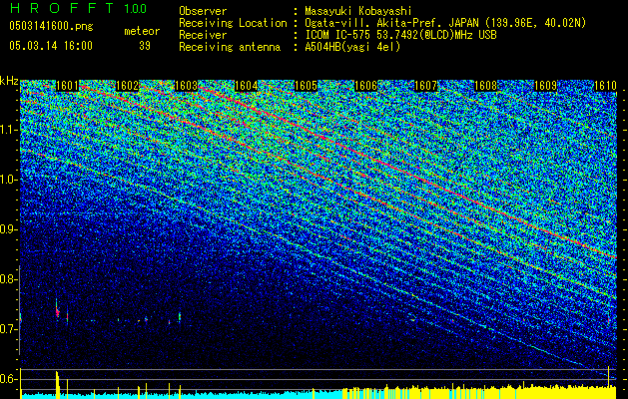The image size is (628, 399).
Task: Click the Receiving Location label
Action: point(233,23)
